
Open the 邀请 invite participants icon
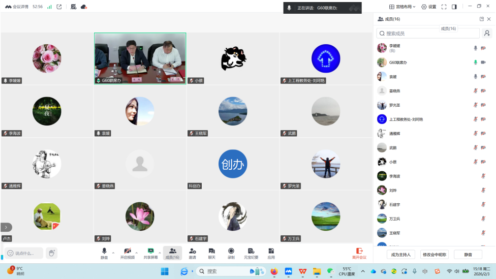pos(192,253)
